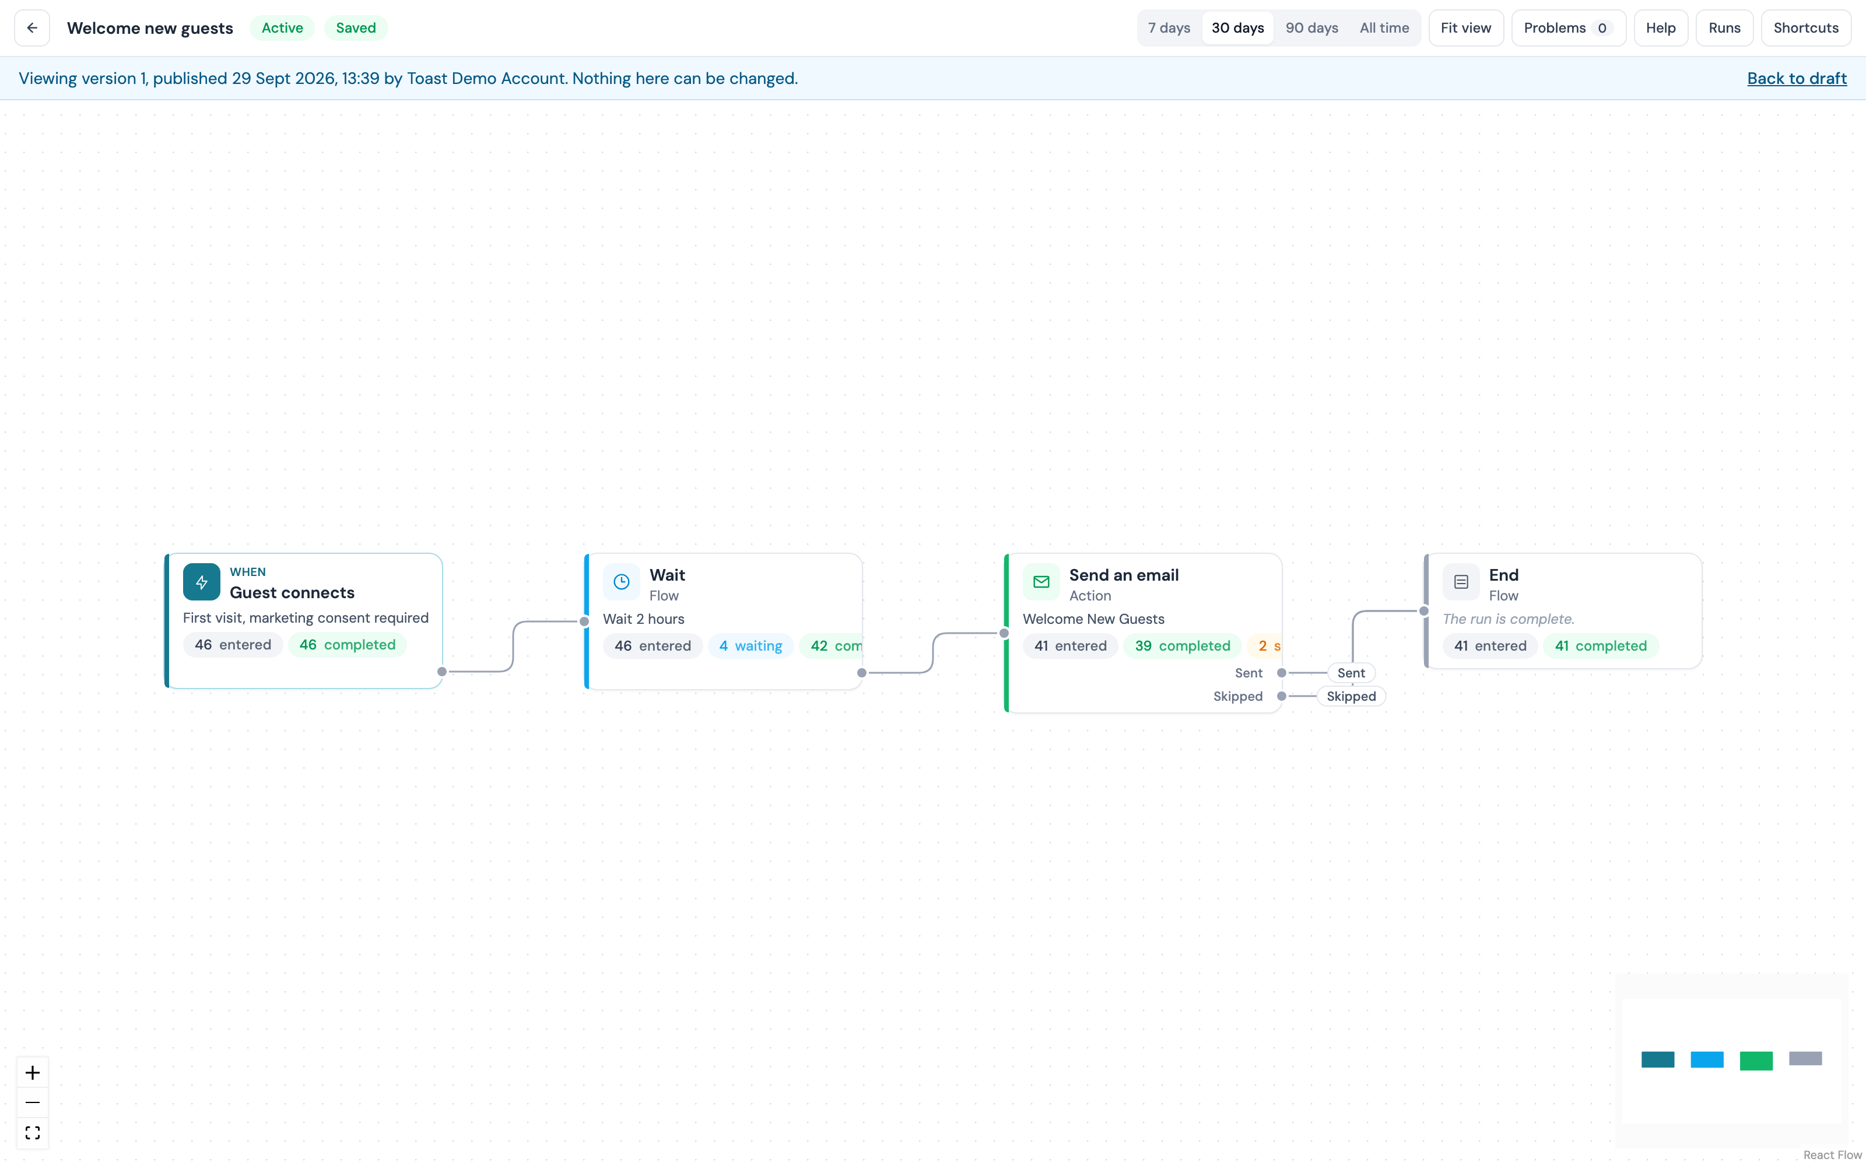
Task: Click the Skipped edge label
Action: tap(1351, 696)
